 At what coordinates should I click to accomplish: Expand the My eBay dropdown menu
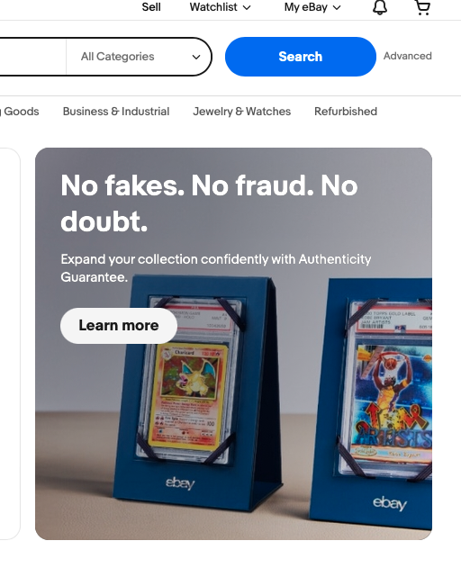[312, 7]
